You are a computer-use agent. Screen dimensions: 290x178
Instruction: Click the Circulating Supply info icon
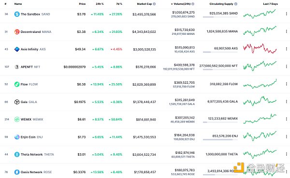coord(236,4)
